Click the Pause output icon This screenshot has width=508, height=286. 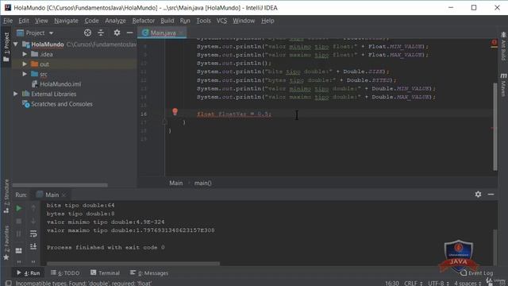(19, 234)
